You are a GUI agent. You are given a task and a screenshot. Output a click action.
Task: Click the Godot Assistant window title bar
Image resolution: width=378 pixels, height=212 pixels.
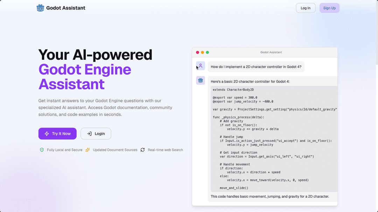coord(271,52)
